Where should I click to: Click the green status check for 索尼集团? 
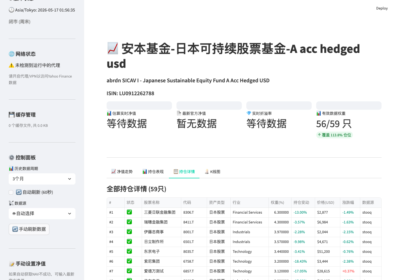tap(129, 261)
